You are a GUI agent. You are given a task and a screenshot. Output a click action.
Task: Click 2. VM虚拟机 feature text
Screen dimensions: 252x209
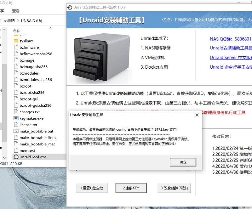pyautogui.click(x=152, y=58)
